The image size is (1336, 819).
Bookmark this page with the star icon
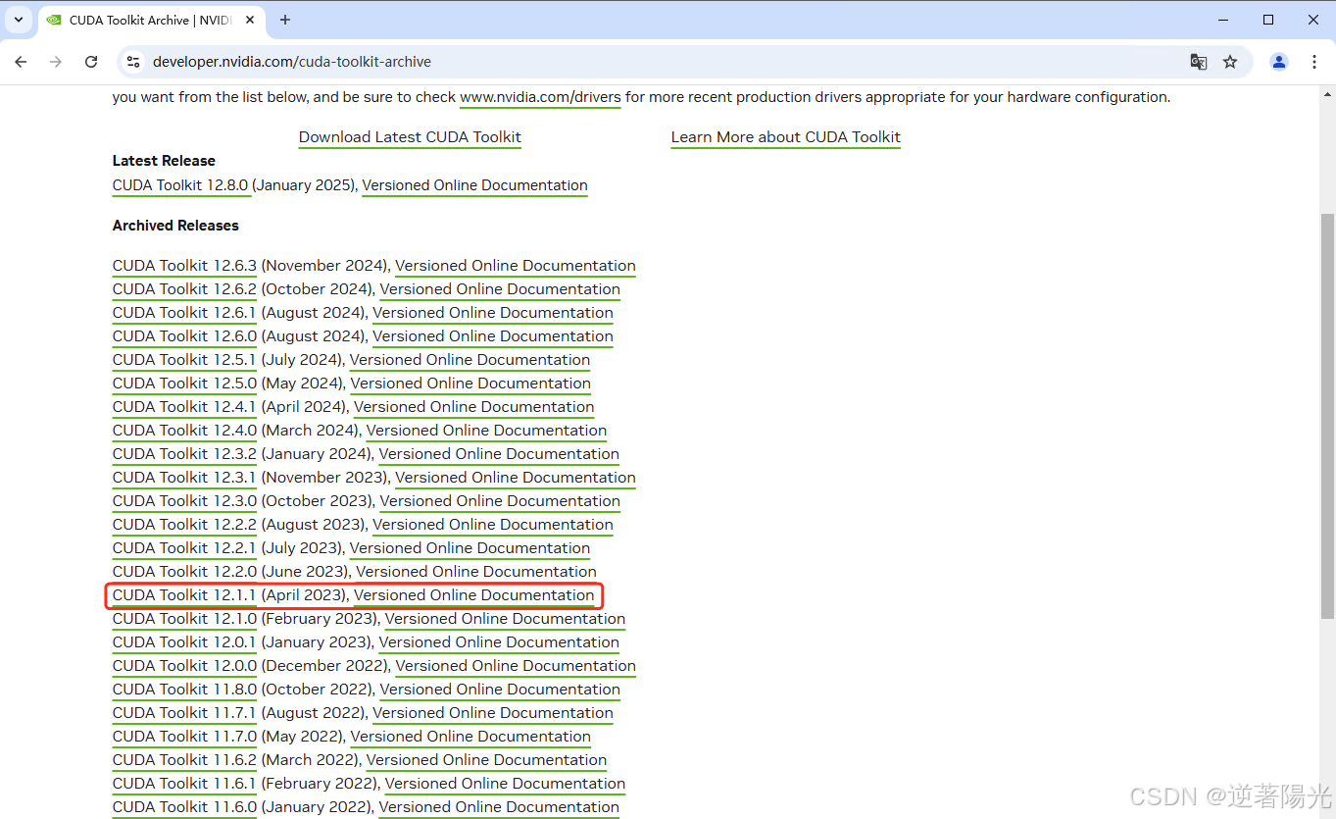pos(1230,62)
